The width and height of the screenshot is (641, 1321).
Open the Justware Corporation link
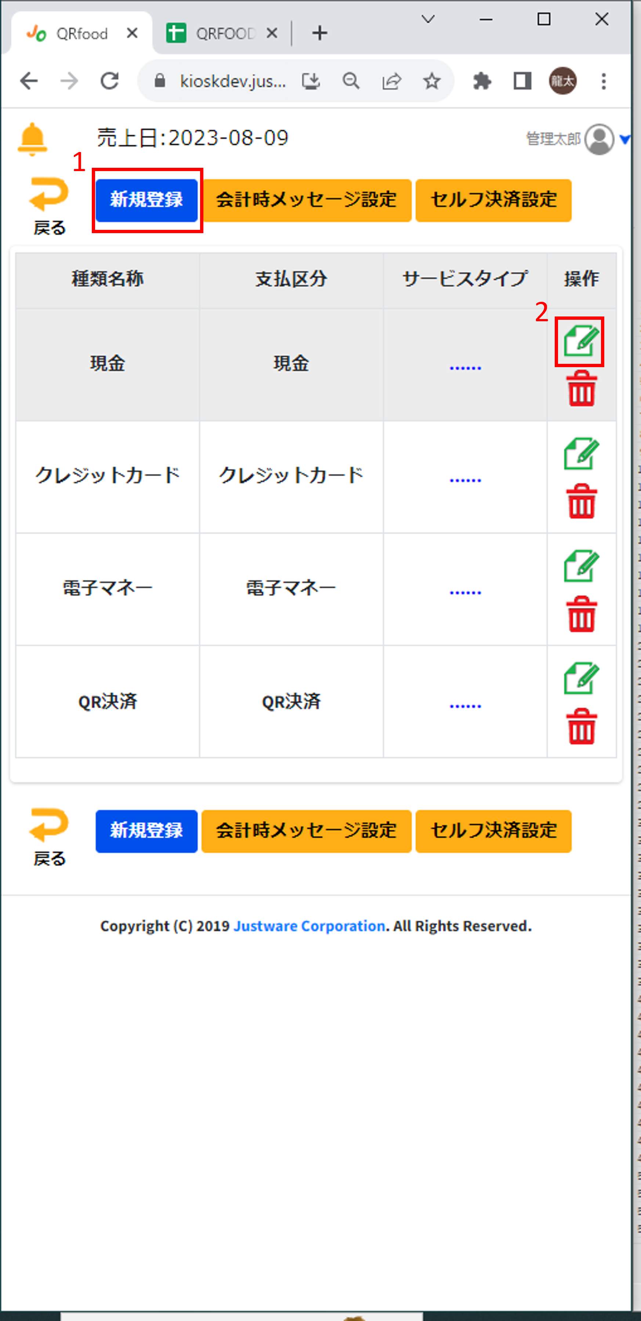[x=309, y=926]
